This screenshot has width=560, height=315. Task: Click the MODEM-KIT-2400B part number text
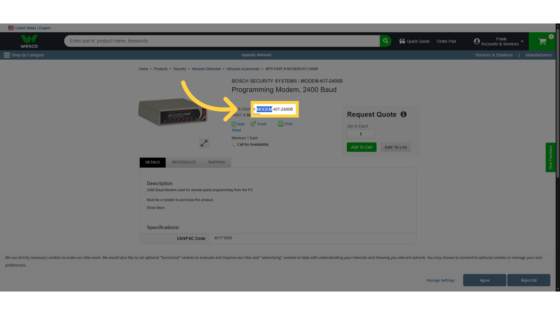[274, 109]
